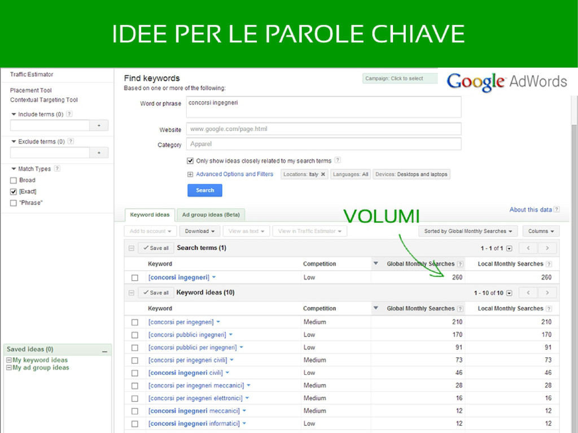Expand My ad group ideas tree item
Image resolution: width=578 pixels, height=433 pixels.
click(x=9, y=368)
